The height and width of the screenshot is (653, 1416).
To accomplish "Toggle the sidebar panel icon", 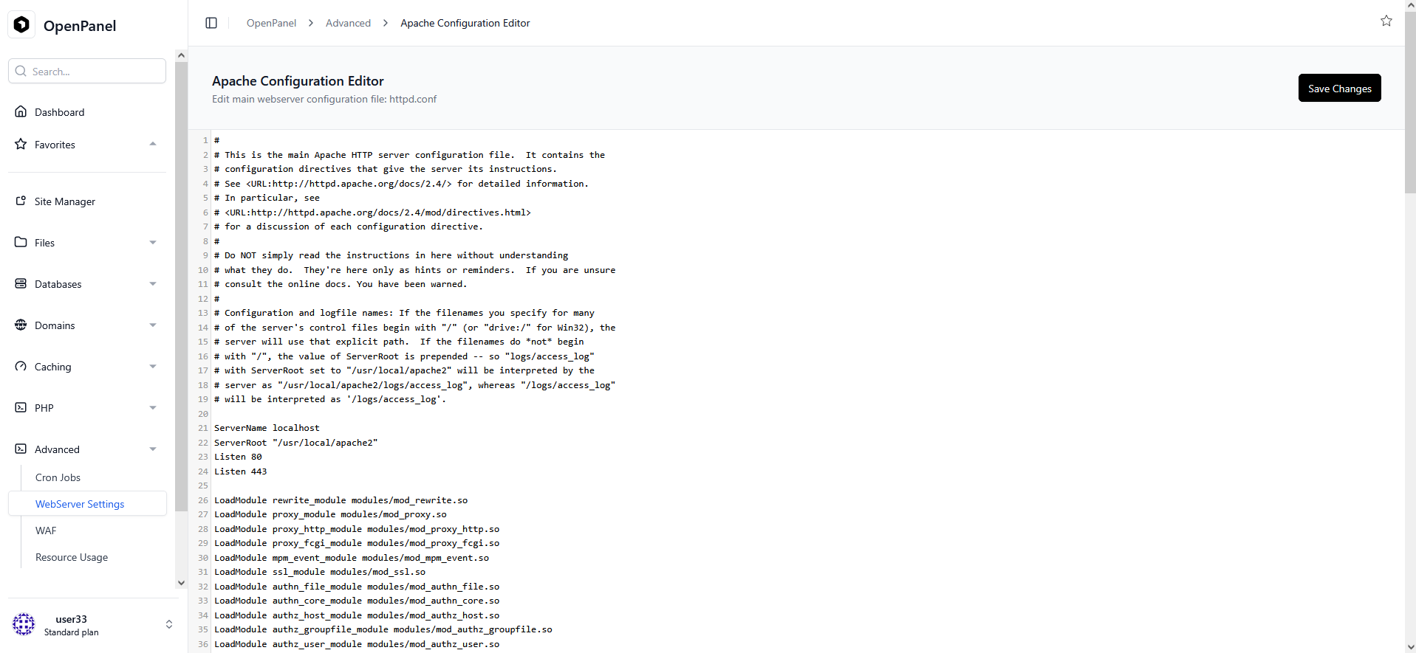I will [x=211, y=23].
